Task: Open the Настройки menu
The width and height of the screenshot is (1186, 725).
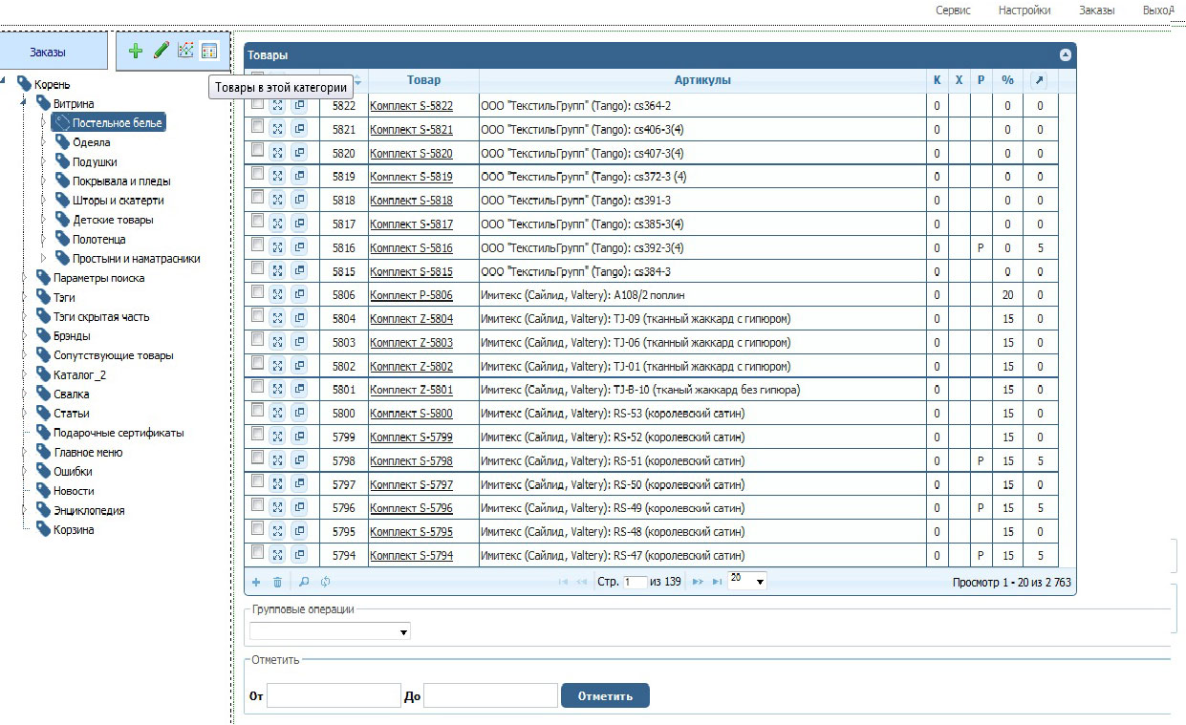Action: coord(1024,10)
